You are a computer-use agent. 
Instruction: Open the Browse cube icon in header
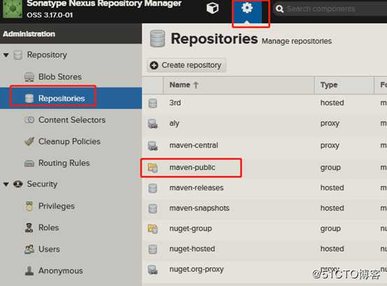coord(212,8)
